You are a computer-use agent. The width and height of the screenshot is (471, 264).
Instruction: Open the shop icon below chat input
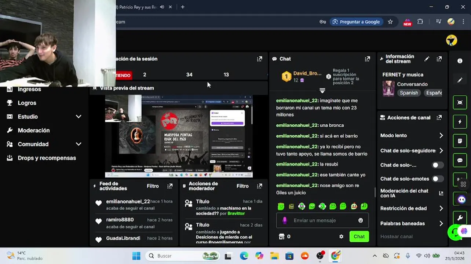(x=281, y=236)
